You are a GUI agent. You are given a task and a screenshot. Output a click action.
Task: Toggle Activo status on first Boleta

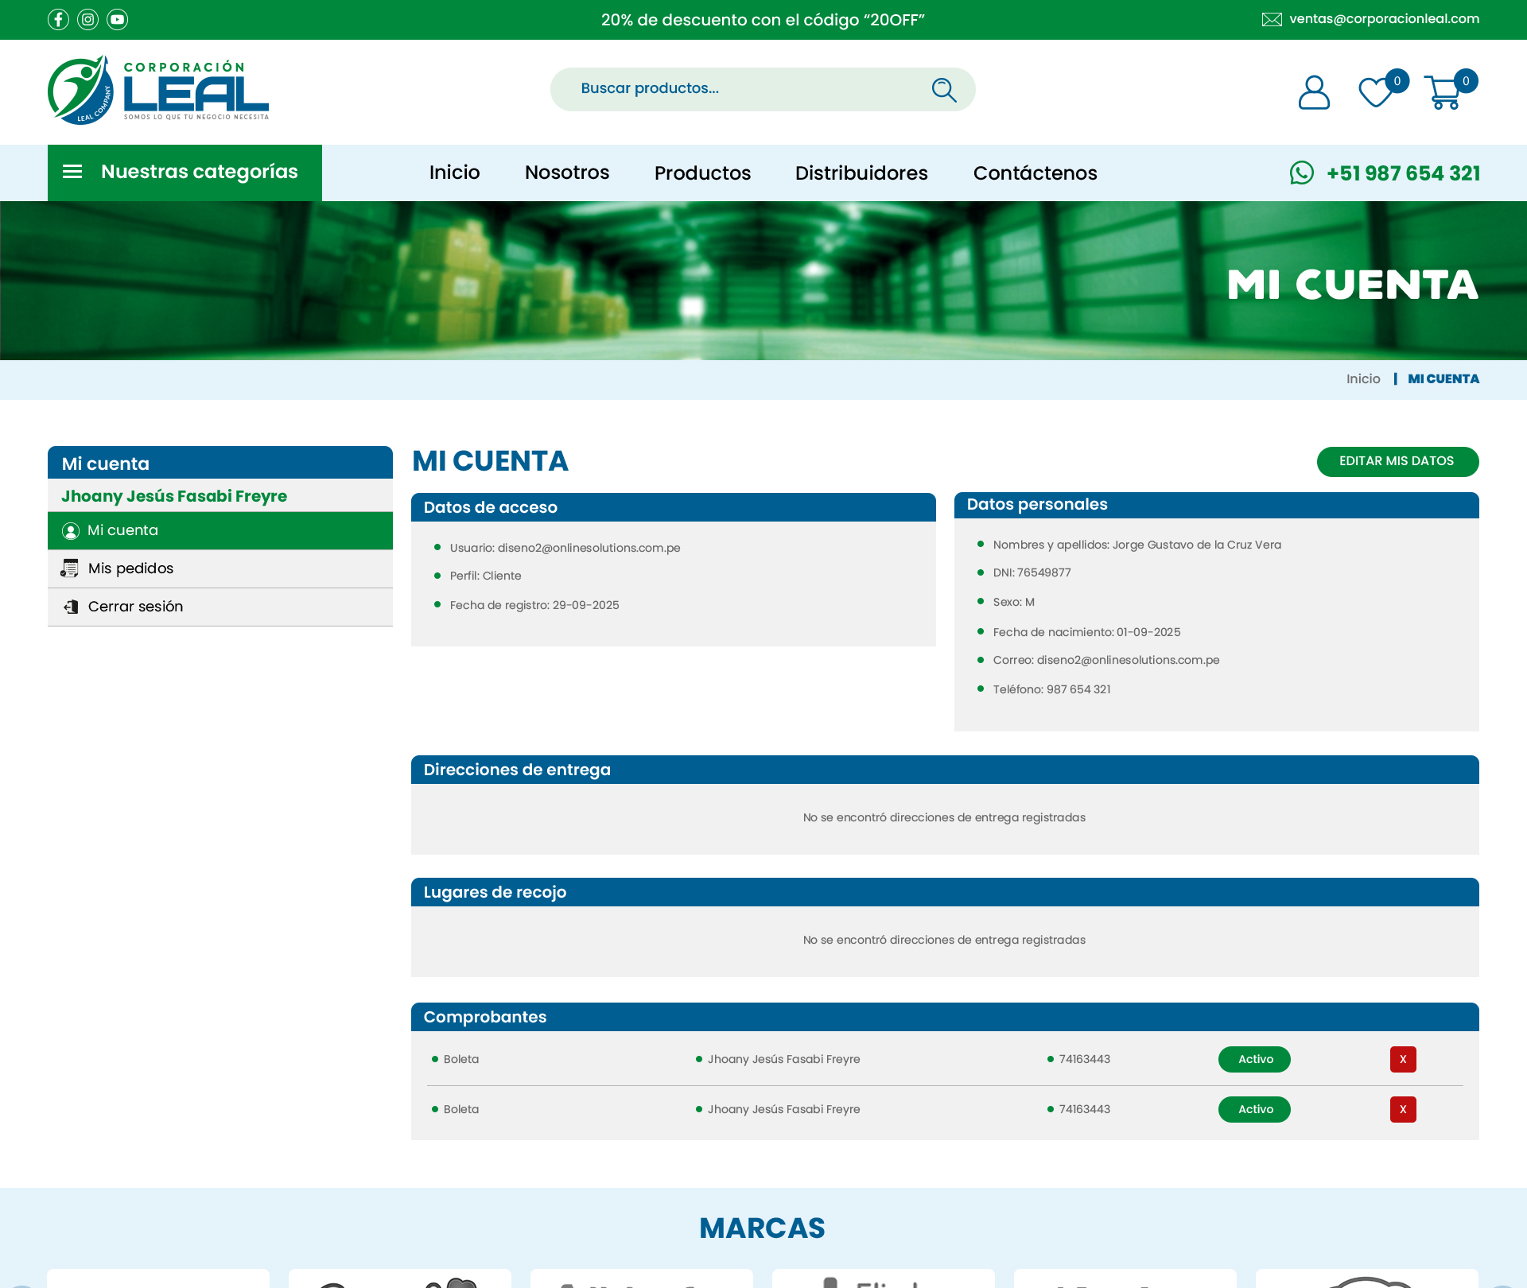point(1254,1059)
